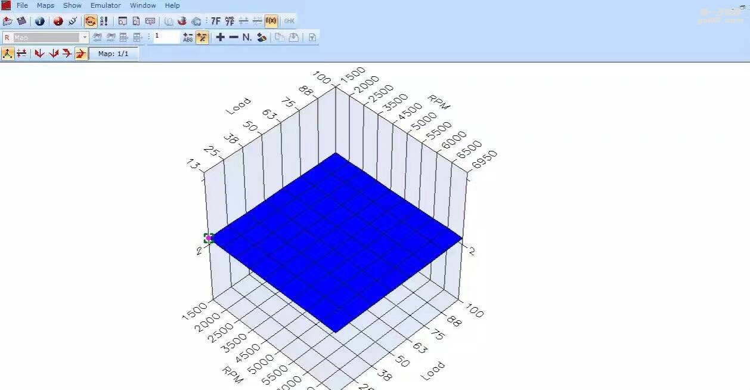The width and height of the screenshot is (750, 390).
Task: Open the Emulator menu
Action: pos(106,5)
